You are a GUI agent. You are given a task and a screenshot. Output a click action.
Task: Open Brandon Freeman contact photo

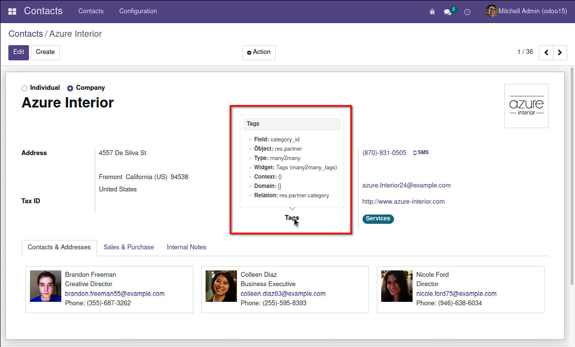pyautogui.click(x=46, y=286)
